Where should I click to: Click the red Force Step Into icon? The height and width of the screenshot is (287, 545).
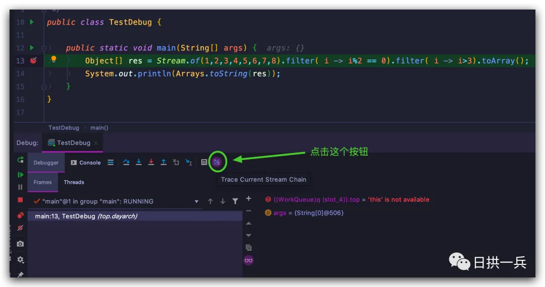tap(151, 162)
